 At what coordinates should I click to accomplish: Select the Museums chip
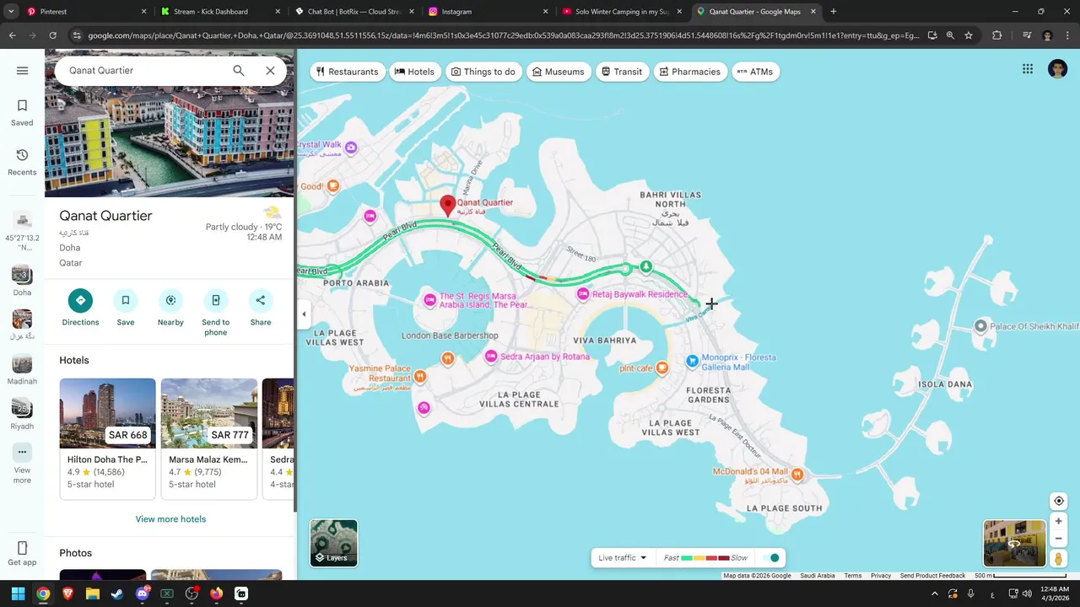click(x=558, y=72)
